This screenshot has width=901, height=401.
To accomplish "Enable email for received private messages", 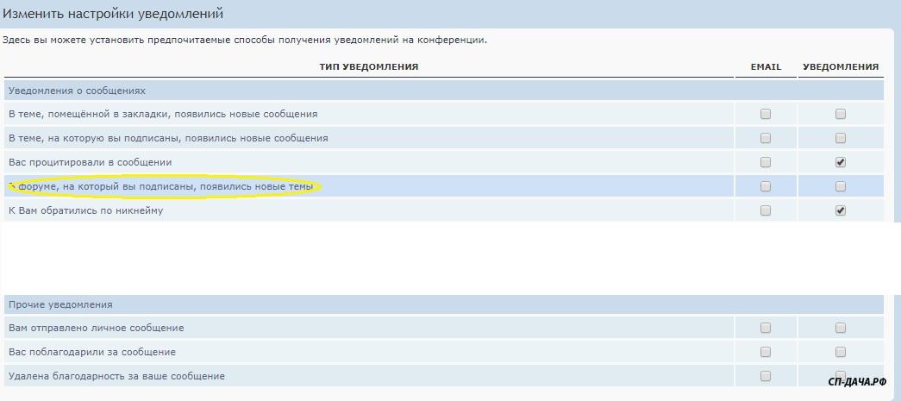I will tap(766, 328).
